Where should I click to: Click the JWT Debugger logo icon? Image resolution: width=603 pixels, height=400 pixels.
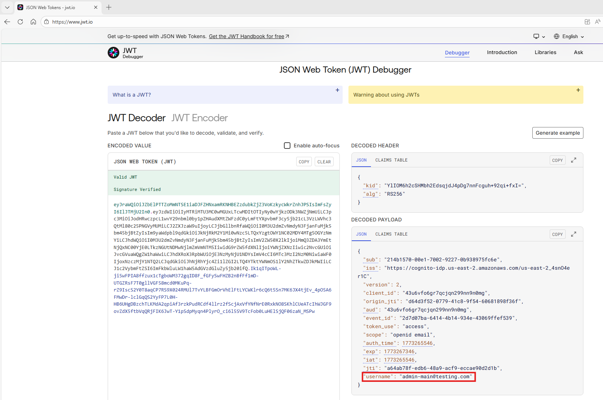coord(113,53)
